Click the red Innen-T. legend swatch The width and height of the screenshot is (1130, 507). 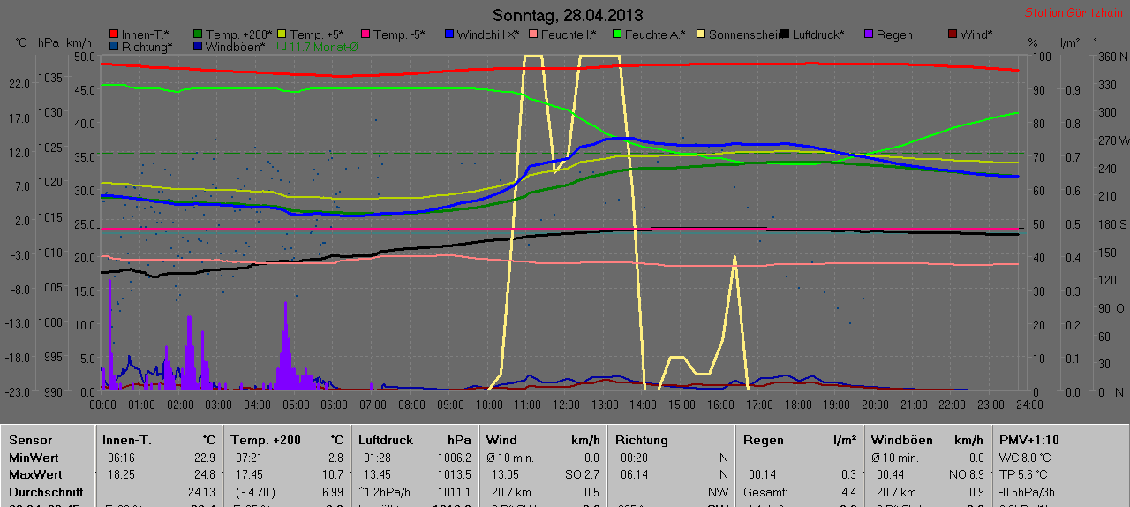[114, 34]
